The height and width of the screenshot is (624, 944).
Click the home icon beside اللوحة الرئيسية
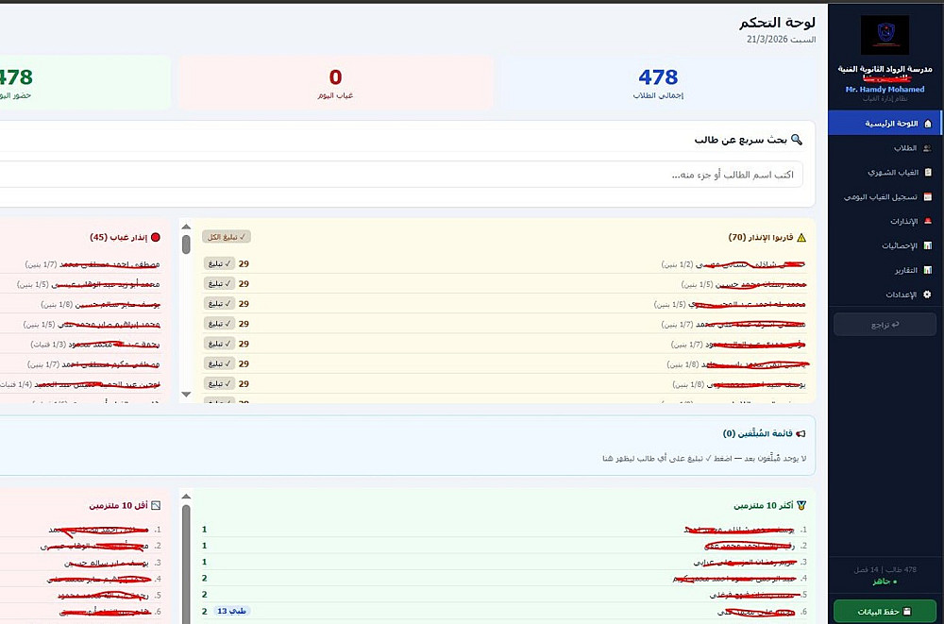pos(927,124)
